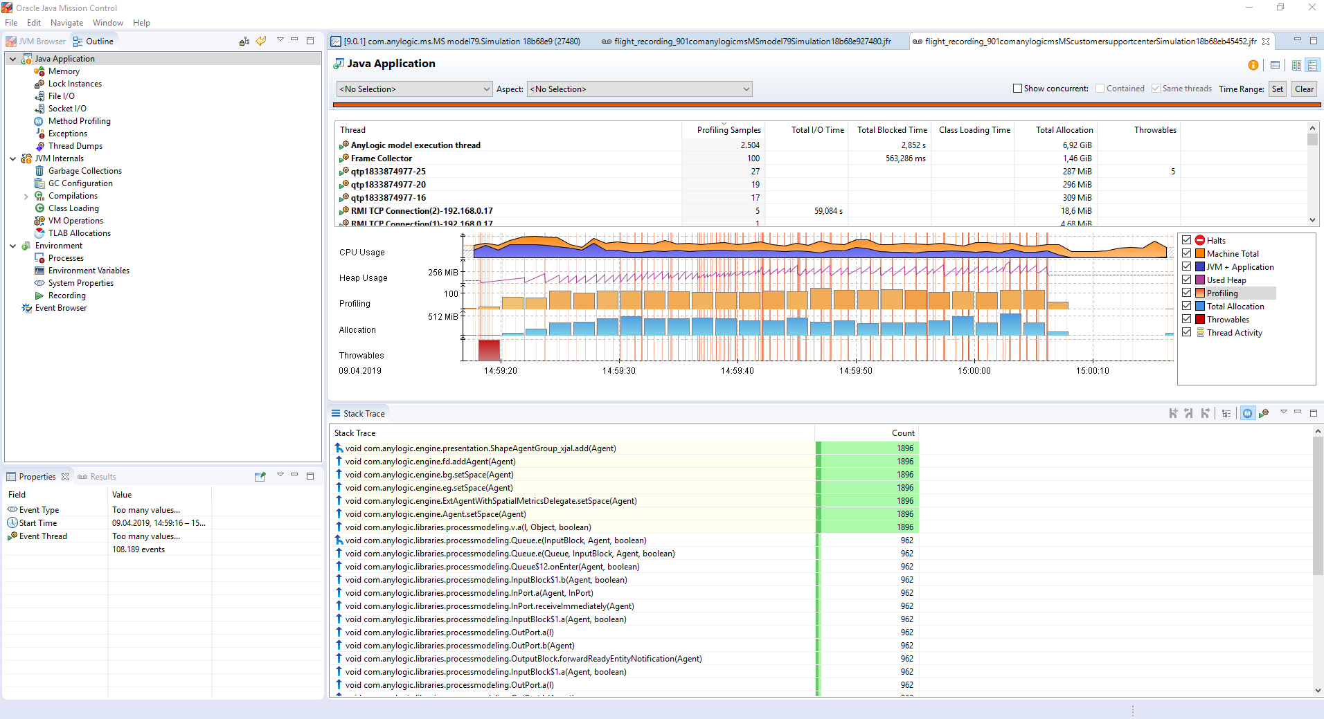Open the Aspect <No Selection> dropdown
Screen dimensions: 1324x719
click(640, 89)
